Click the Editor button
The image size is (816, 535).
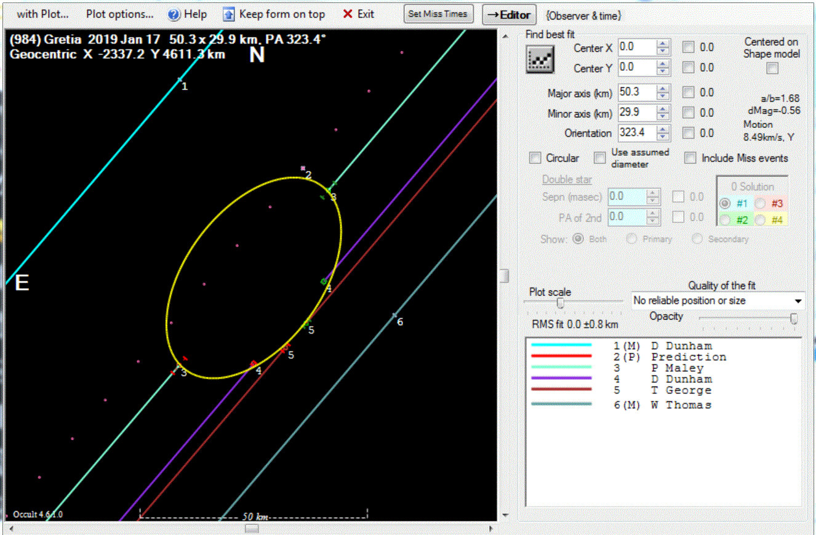coord(509,15)
